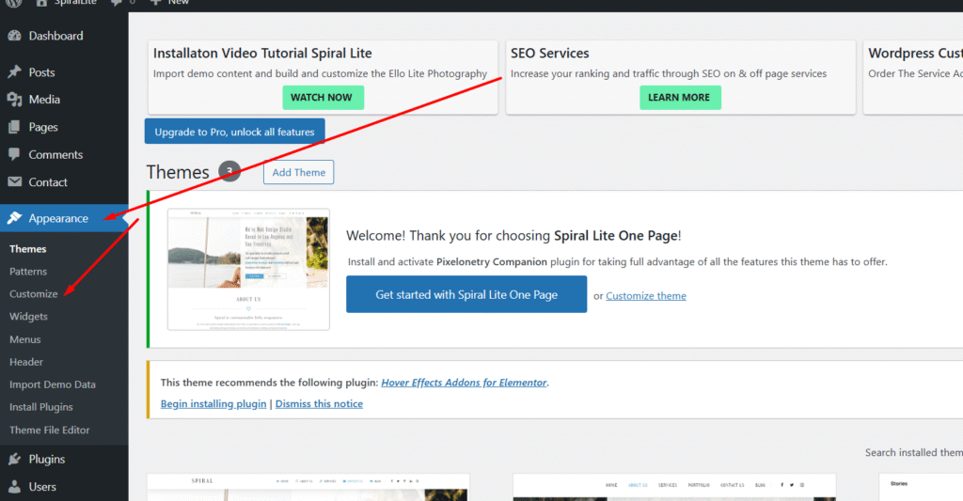Click the second theme card with HOME navigation
Screen dimensions: 963x501
tap(674, 487)
